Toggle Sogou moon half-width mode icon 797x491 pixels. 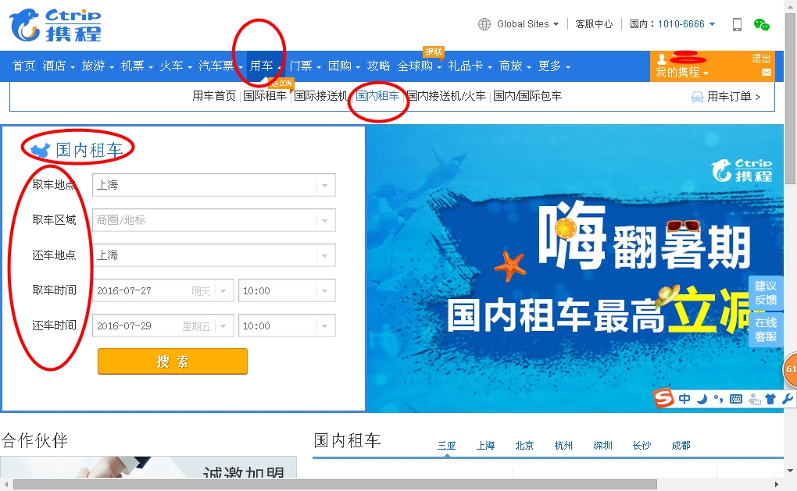702,399
